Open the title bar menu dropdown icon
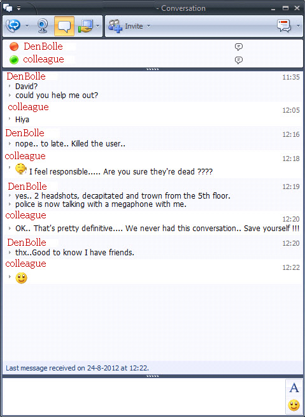Viewport: 305px width, 417px height. coord(18,8)
